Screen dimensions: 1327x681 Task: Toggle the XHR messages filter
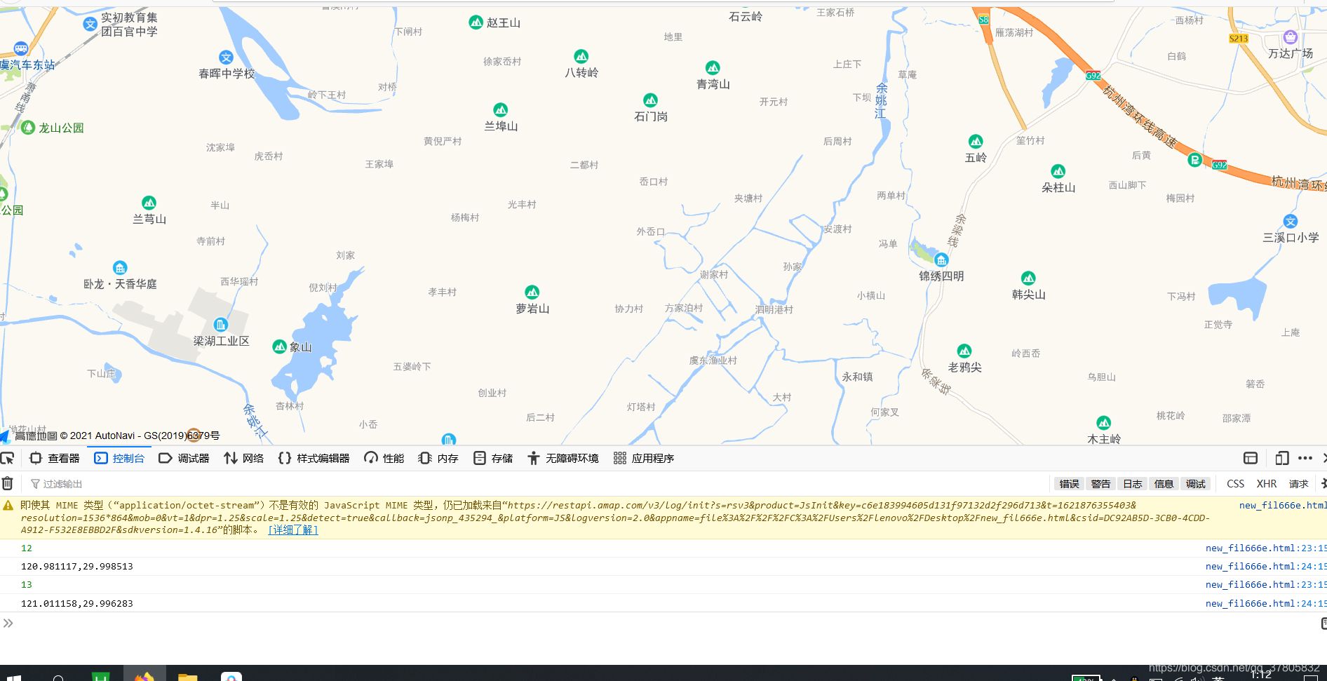click(x=1267, y=484)
